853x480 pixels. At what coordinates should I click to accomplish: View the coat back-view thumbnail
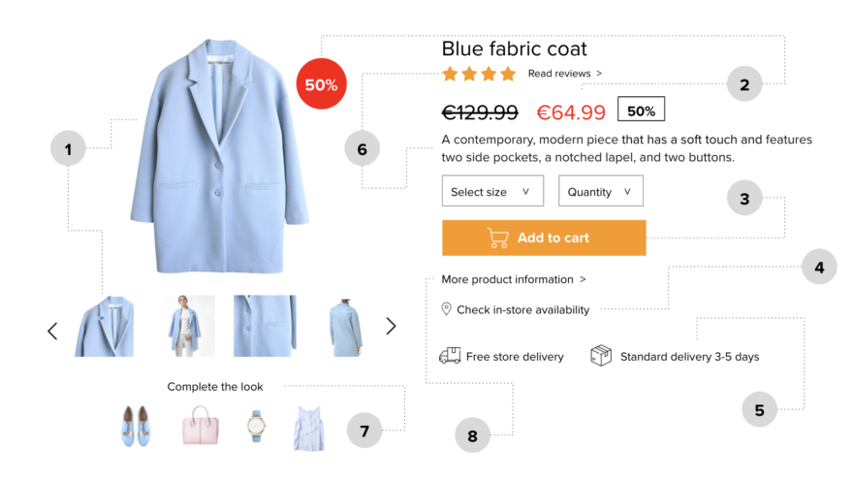345,327
